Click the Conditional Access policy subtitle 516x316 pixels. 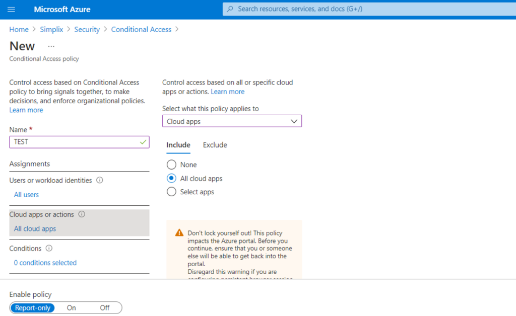pos(44,59)
